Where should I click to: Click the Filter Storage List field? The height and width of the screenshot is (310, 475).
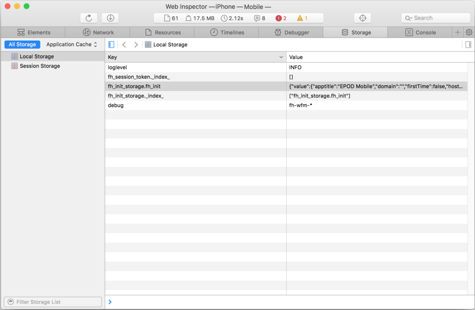pyautogui.click(x=52, y=302)
